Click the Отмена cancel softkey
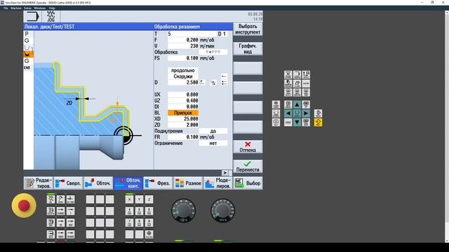 pos(248,147)
